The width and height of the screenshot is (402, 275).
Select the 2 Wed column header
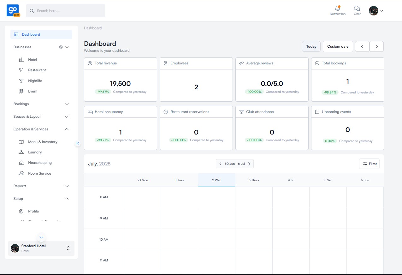216,180
